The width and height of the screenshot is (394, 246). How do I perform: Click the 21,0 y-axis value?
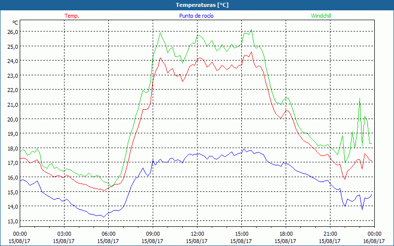coord(13,105)
